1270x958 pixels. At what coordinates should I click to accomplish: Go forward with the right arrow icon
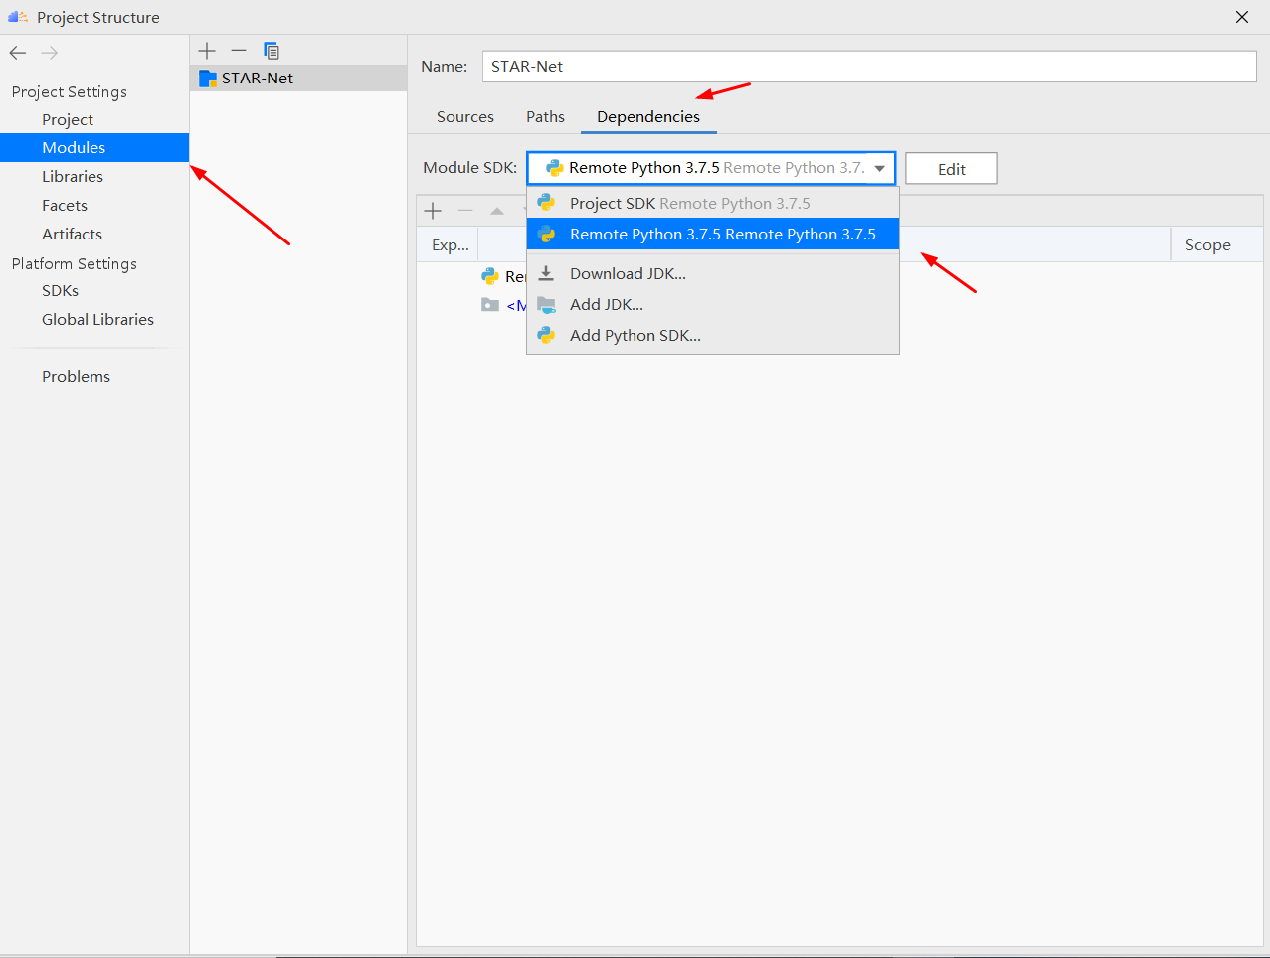50,53
